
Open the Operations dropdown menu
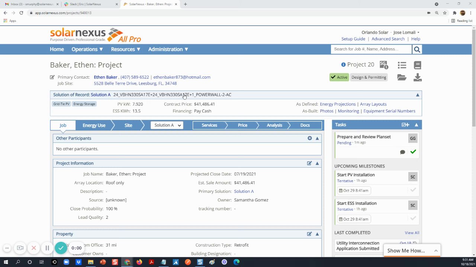click(x=87, y=49)
